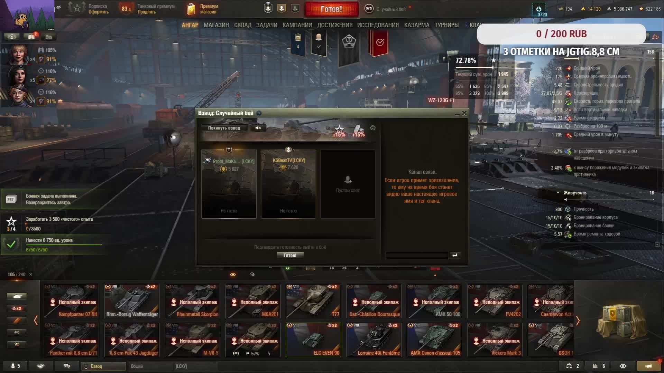Viewport: 664px width, 373px height.
Task: Click the red Готов! battle button
Action: (331, 9)
